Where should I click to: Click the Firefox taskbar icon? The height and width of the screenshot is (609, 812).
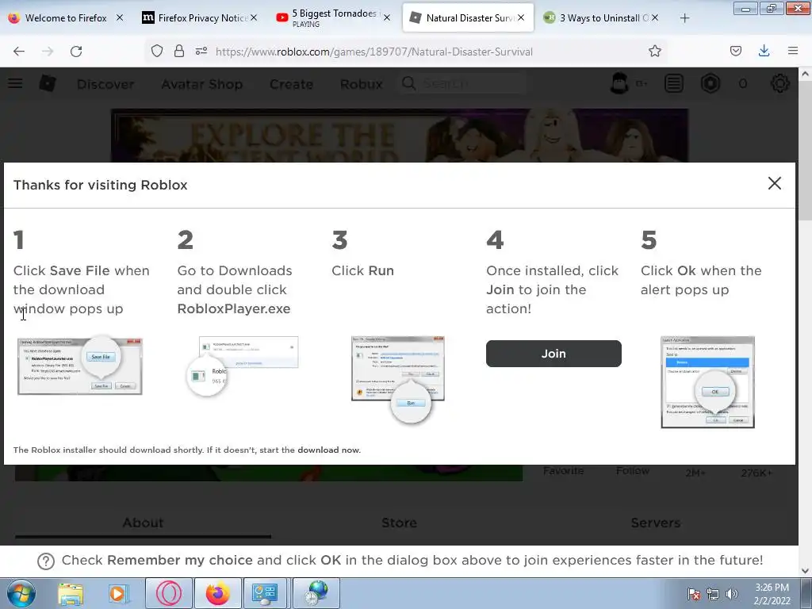click(x=217, y=594)
